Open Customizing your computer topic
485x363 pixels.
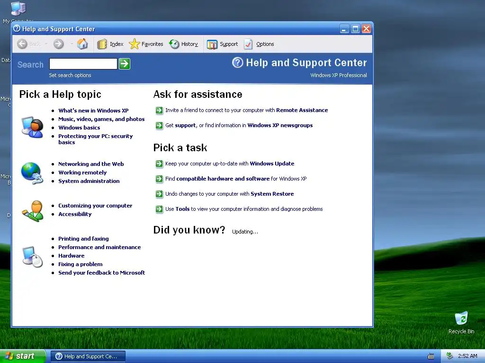pos(95,206)
